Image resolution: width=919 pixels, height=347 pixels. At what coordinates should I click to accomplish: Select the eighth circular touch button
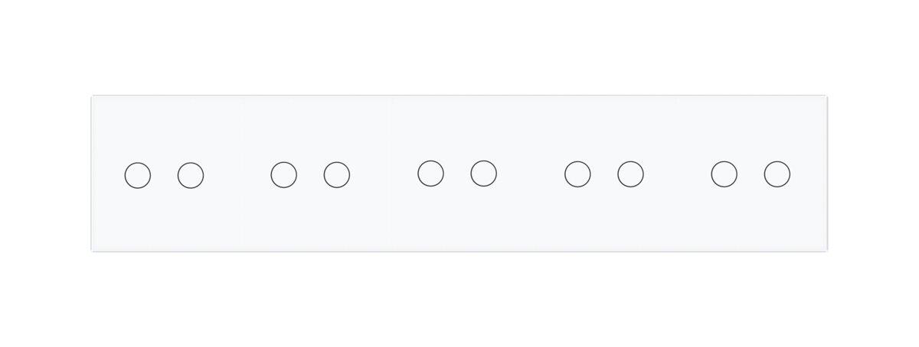coord(630,174)
